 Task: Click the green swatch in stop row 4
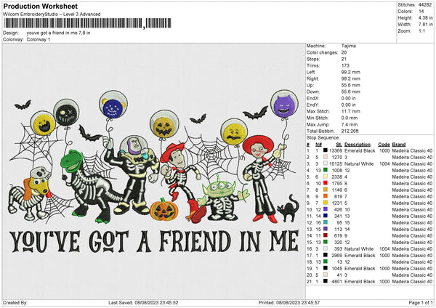tap(325, 170)
